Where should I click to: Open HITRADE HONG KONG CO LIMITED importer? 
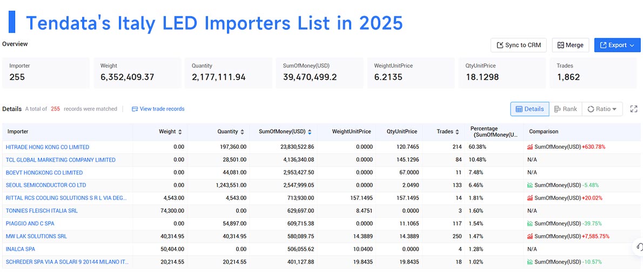pyautogui.click(x=48, y=147)
